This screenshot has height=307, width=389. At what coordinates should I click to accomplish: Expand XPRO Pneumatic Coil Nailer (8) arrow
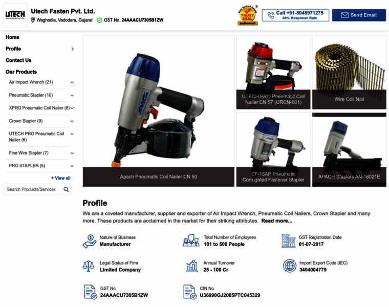pyautogui.click(x=72, y=108)
